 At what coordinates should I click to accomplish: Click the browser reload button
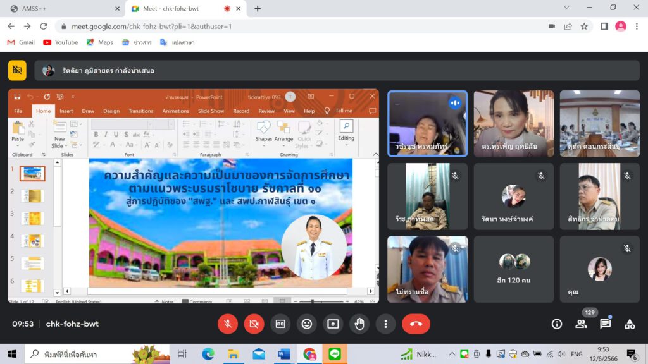pos(44,27)
